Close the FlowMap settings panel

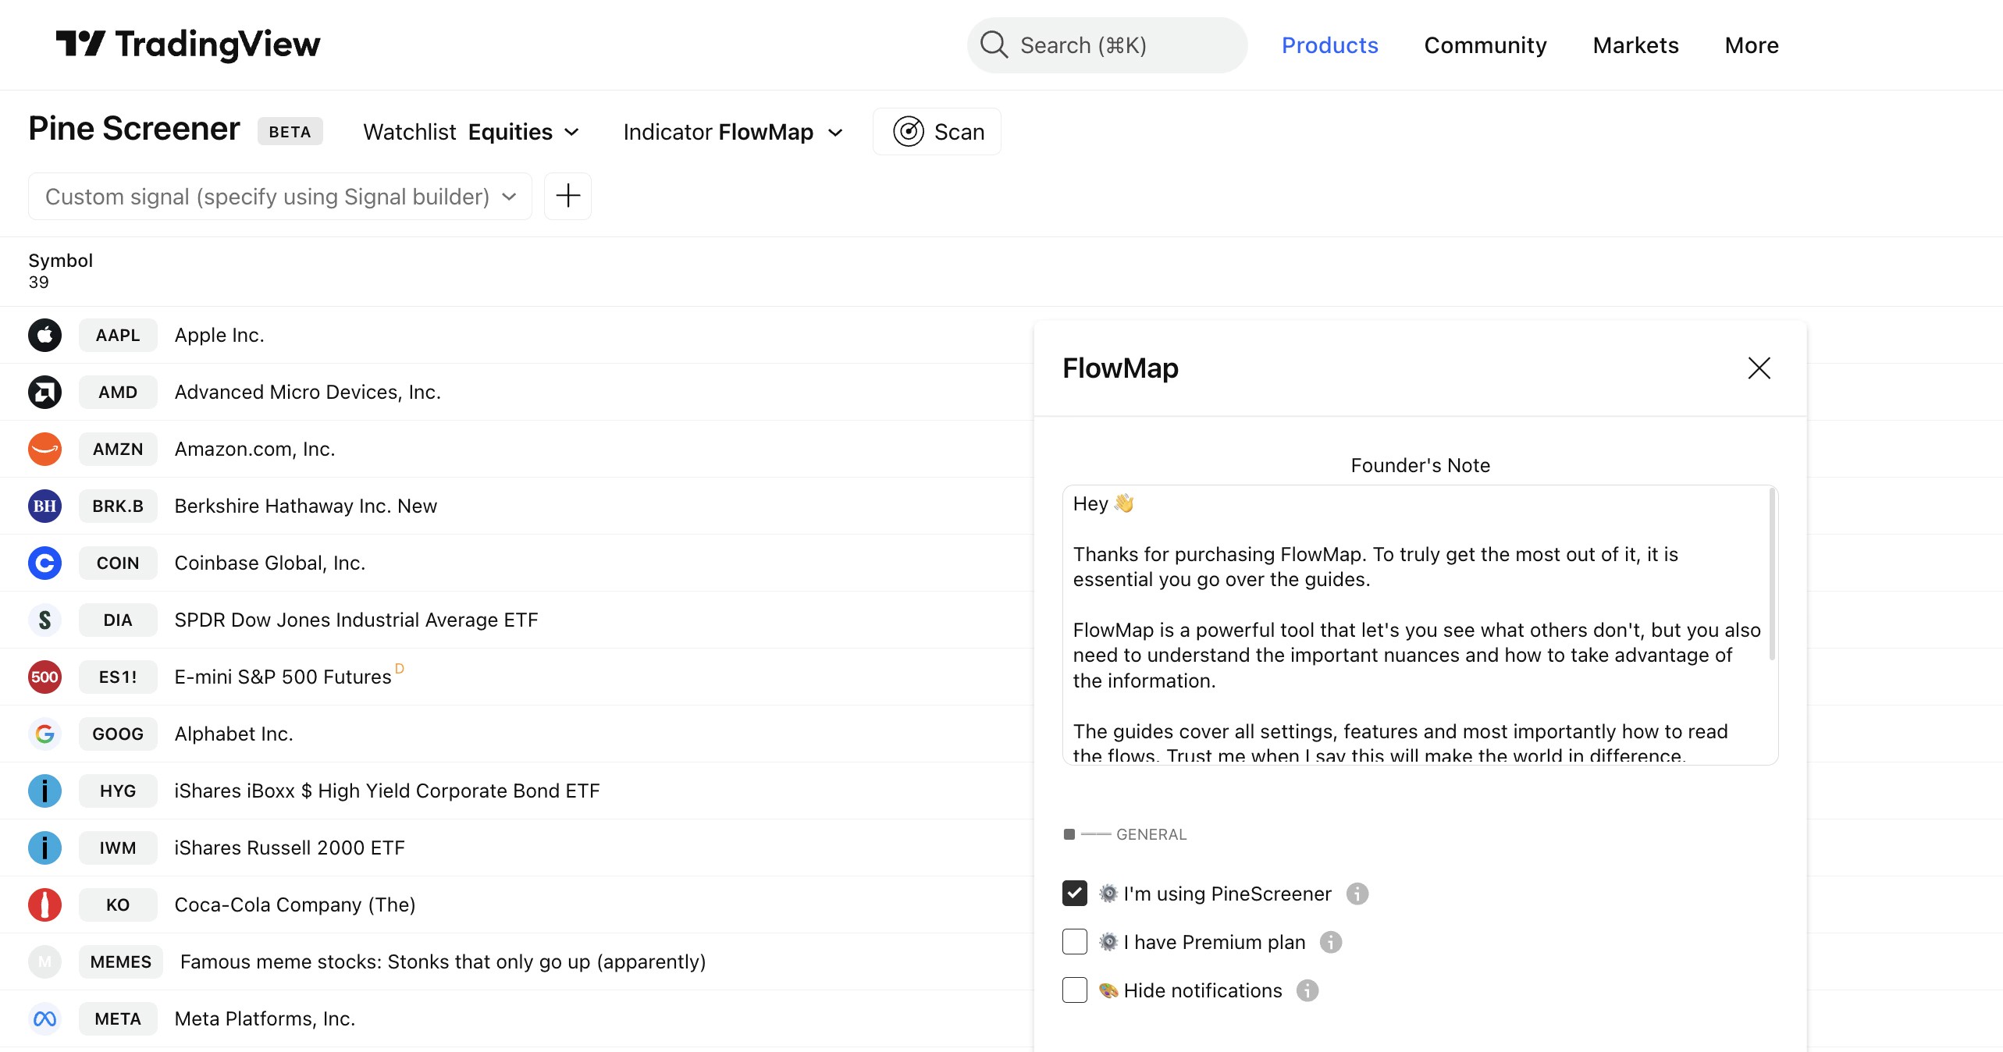[1759, 368]
